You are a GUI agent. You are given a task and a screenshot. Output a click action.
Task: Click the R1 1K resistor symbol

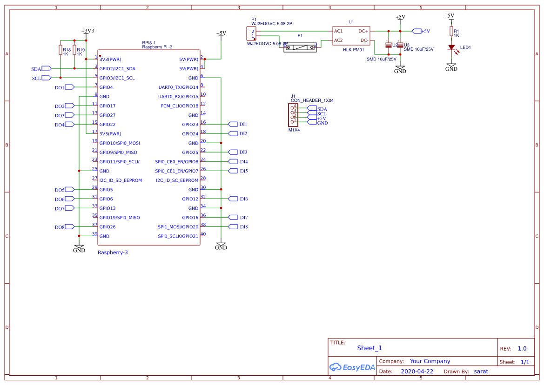(x=451, y=31)
